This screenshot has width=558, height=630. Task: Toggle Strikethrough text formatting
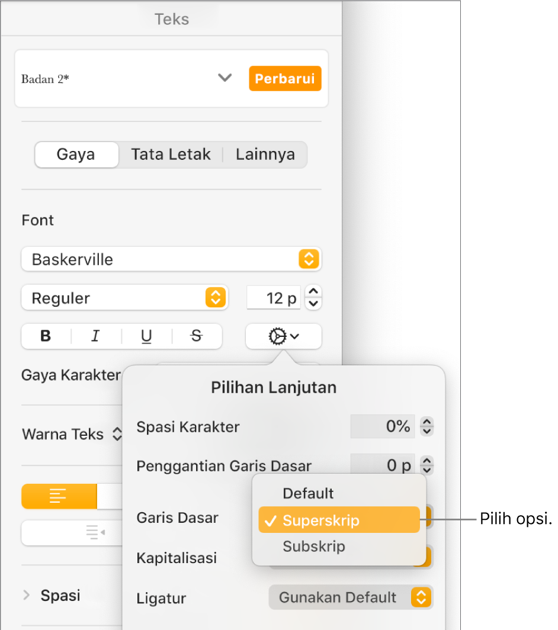pyautogui.click(x=197, y=336)
